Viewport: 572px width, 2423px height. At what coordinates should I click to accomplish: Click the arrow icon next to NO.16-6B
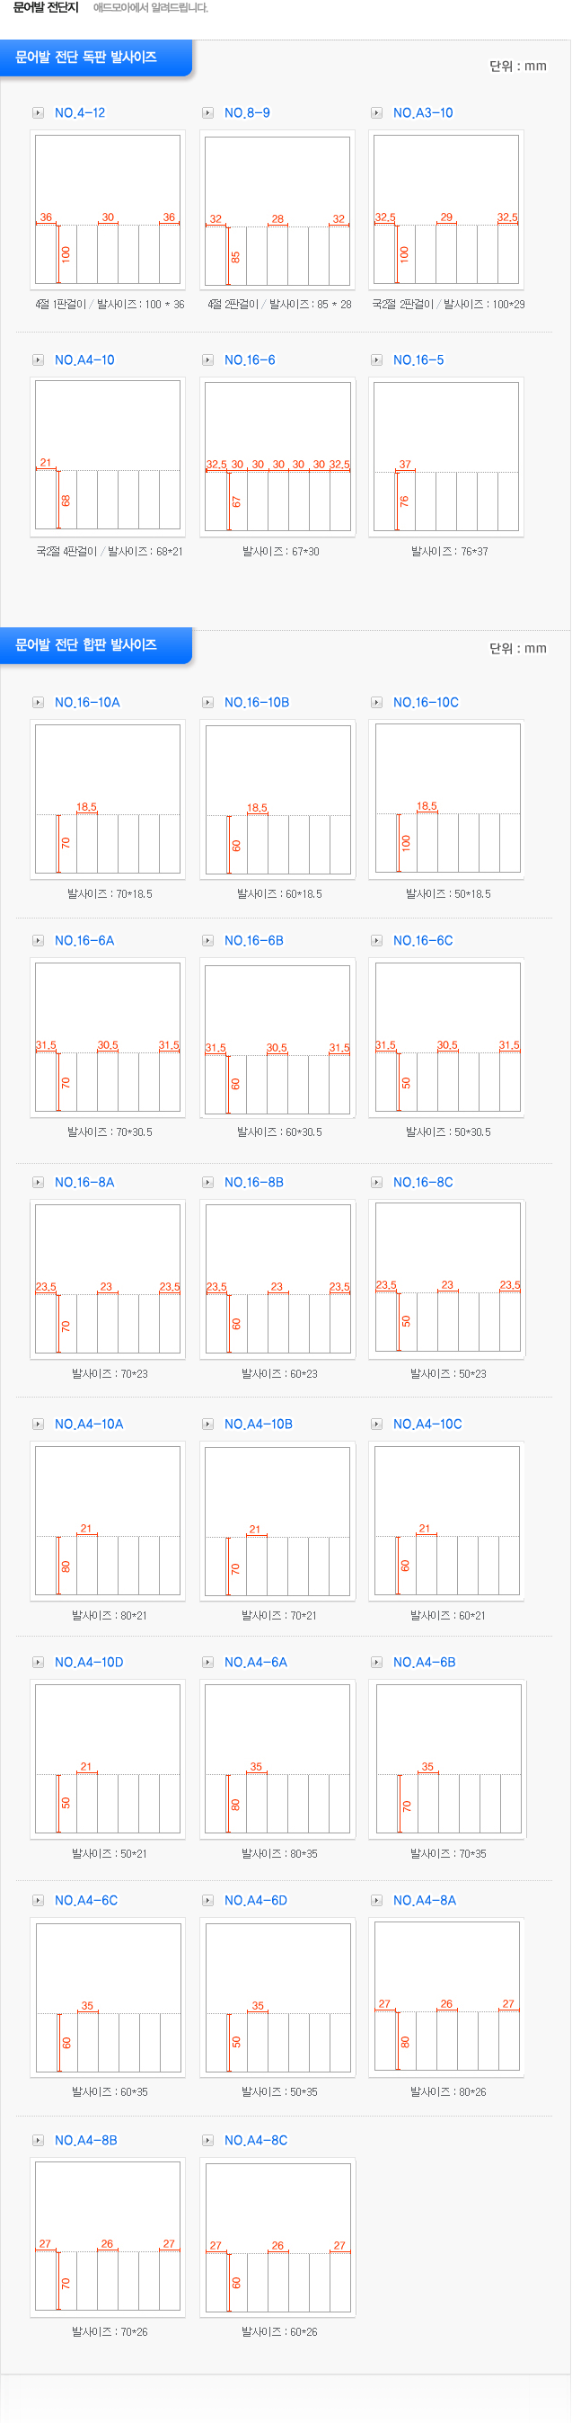coord(207,941)
